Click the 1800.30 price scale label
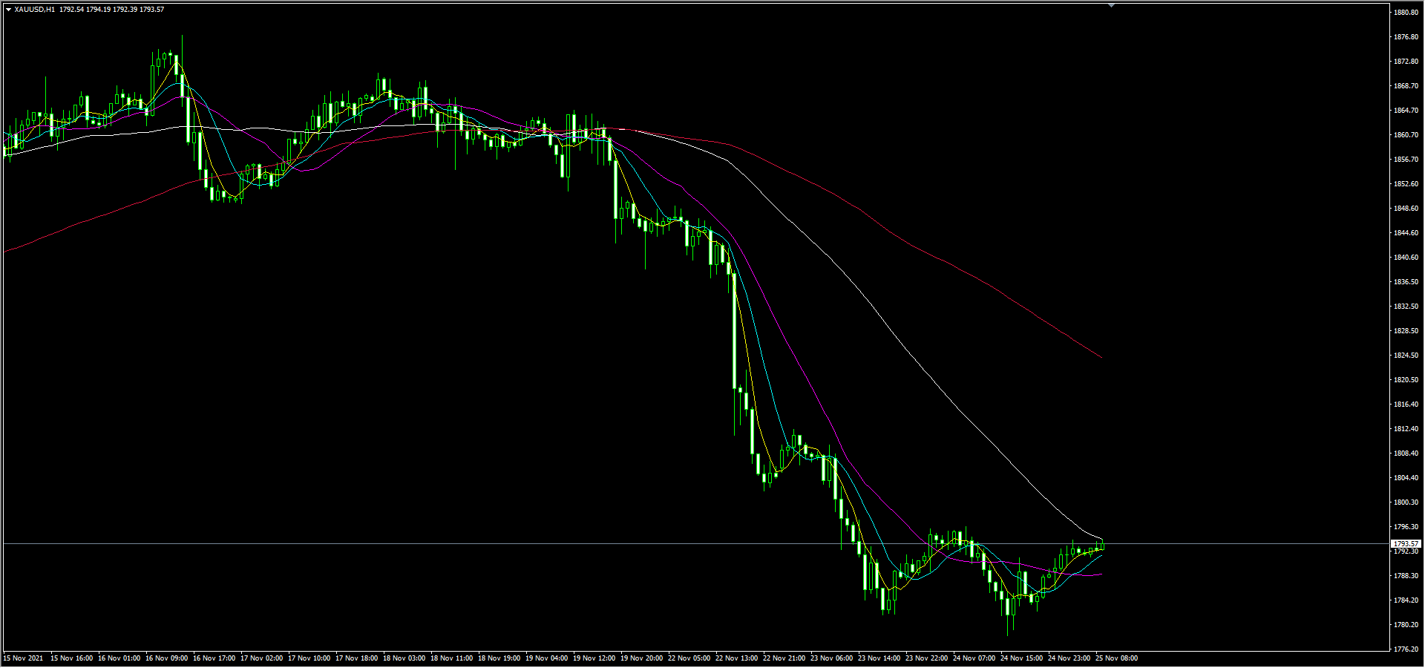This screenshot has width=1425, height=668. 1406,502
